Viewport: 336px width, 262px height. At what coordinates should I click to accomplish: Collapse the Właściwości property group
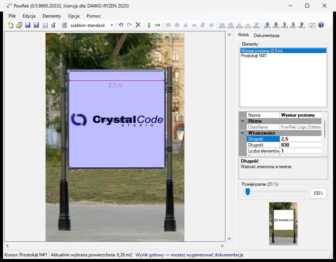coord(243,133)
